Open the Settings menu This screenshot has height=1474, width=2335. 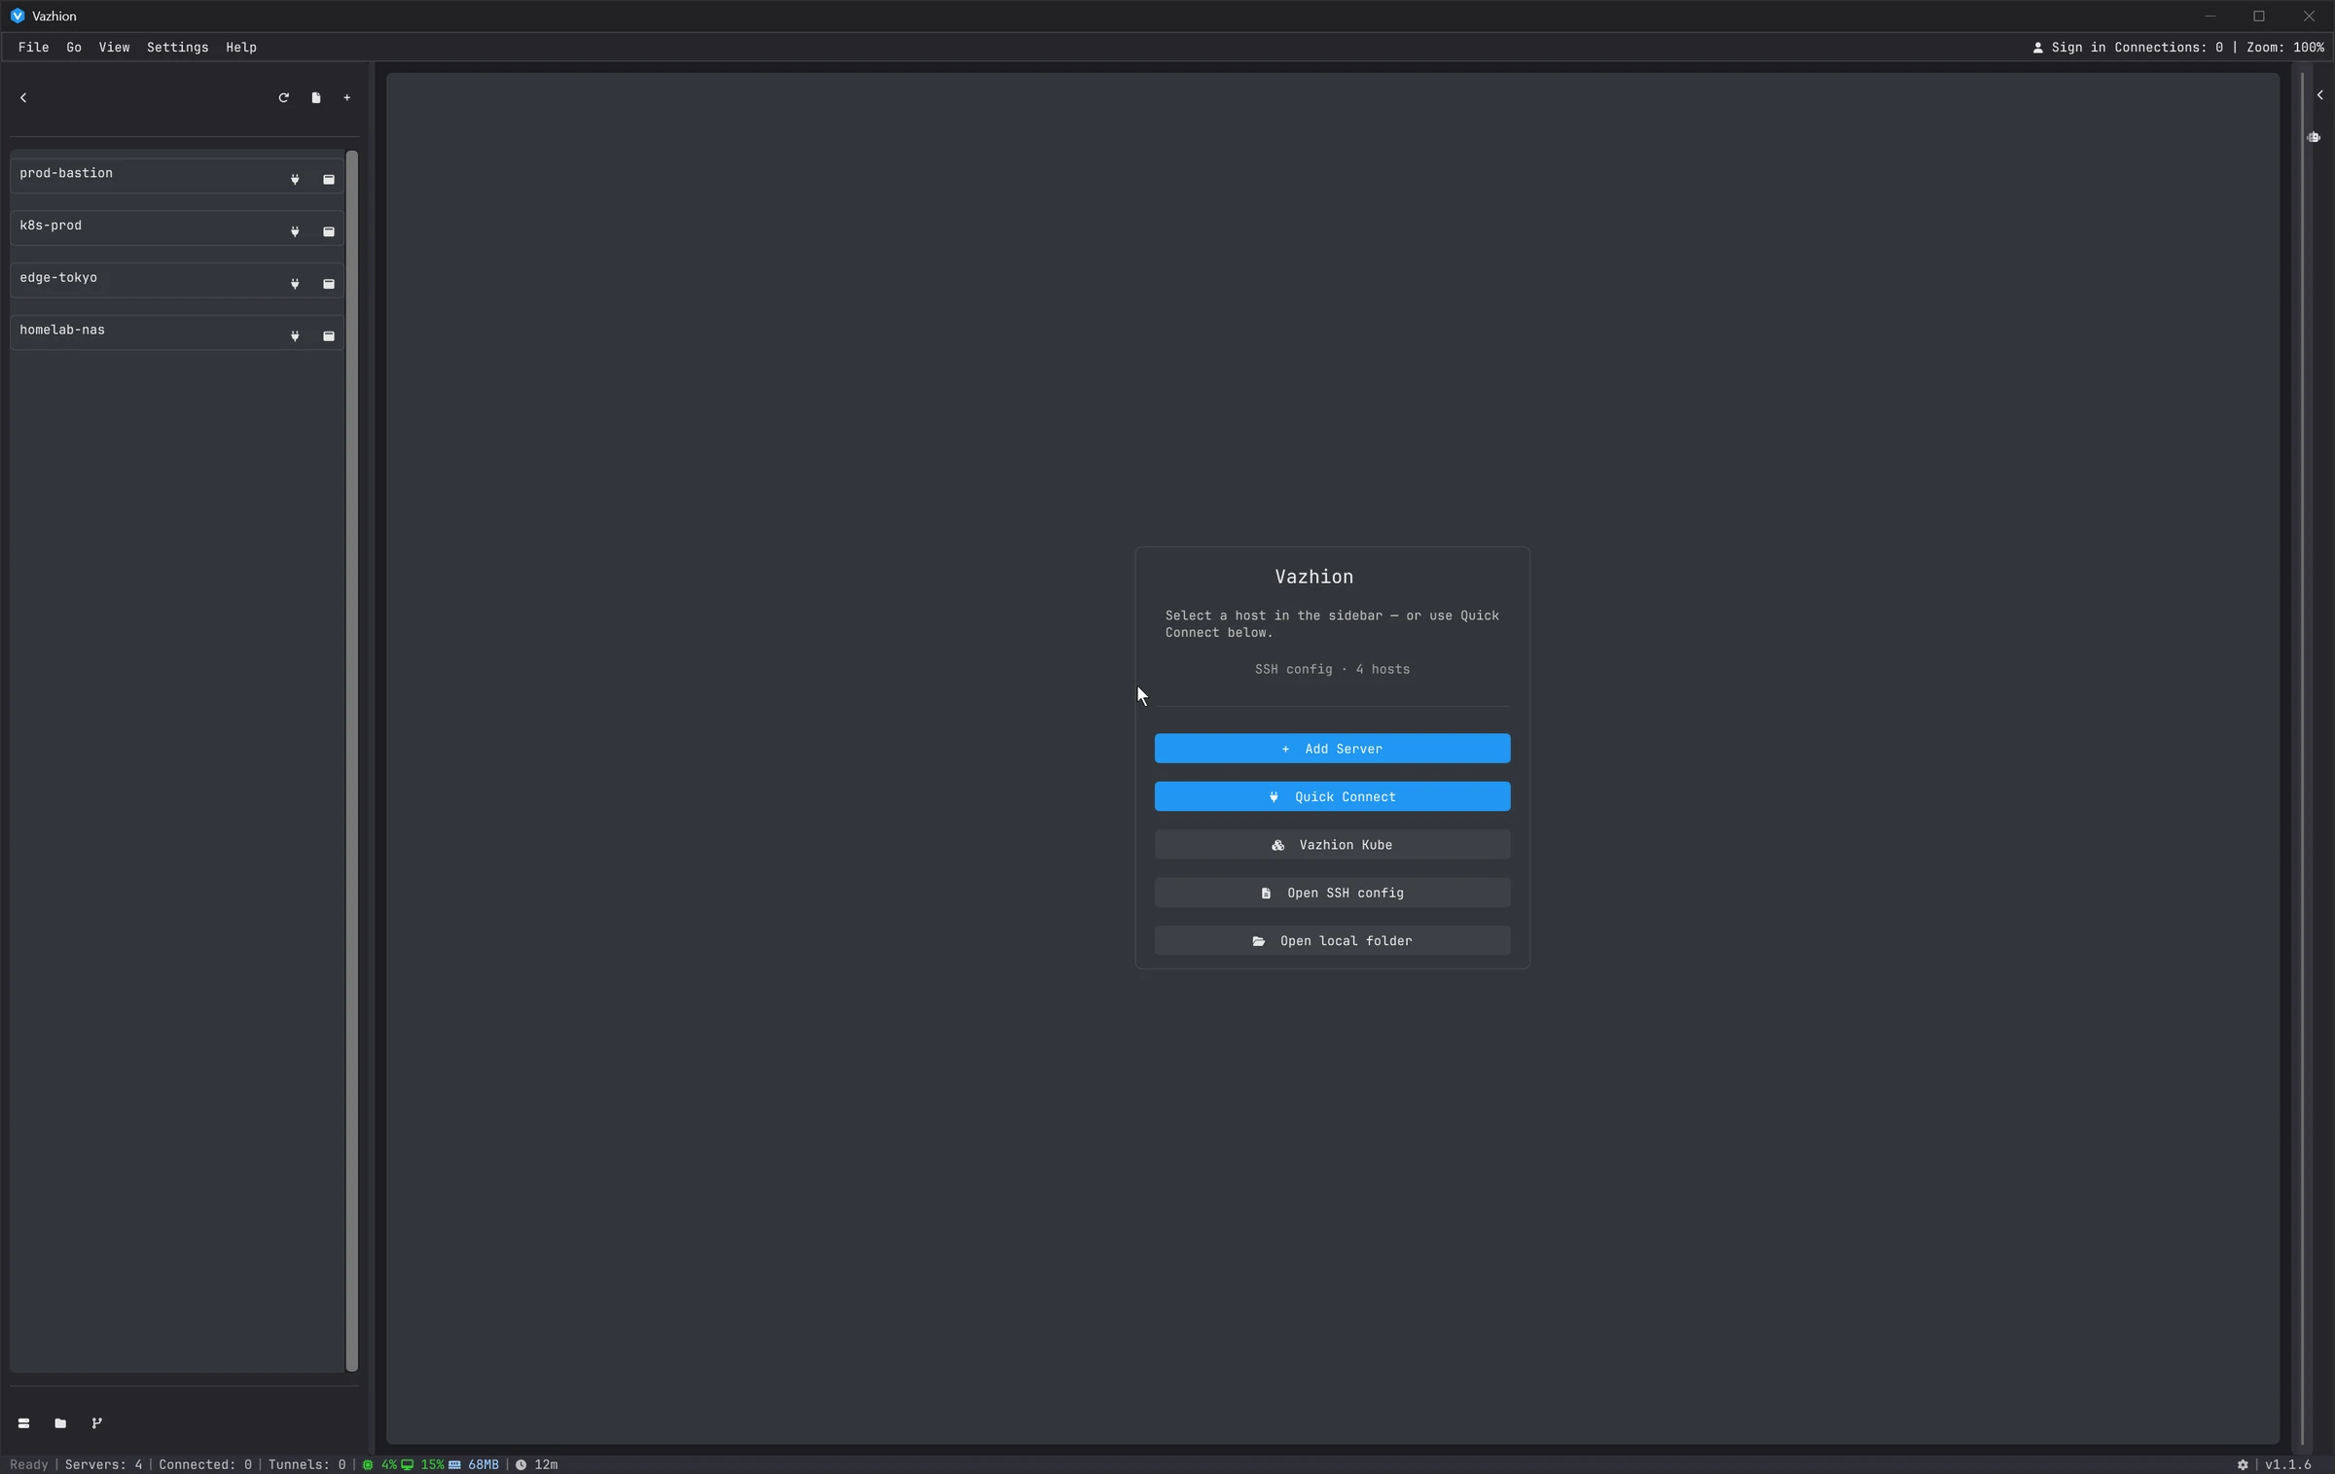pyautogui.click(x=177, y=47)
